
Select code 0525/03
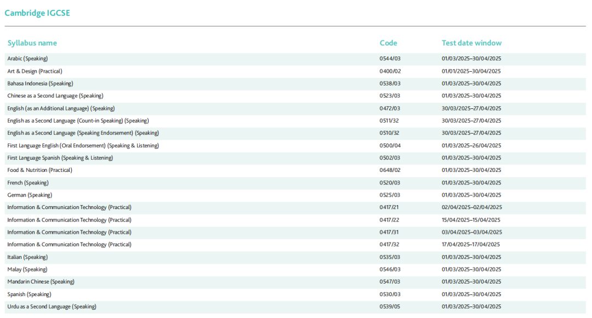coord(390,195)
